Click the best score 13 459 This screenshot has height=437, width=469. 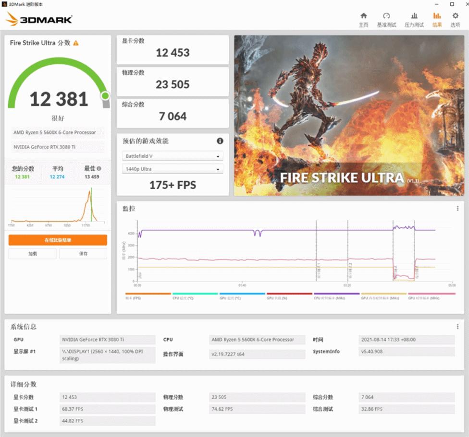pos(92,177)
